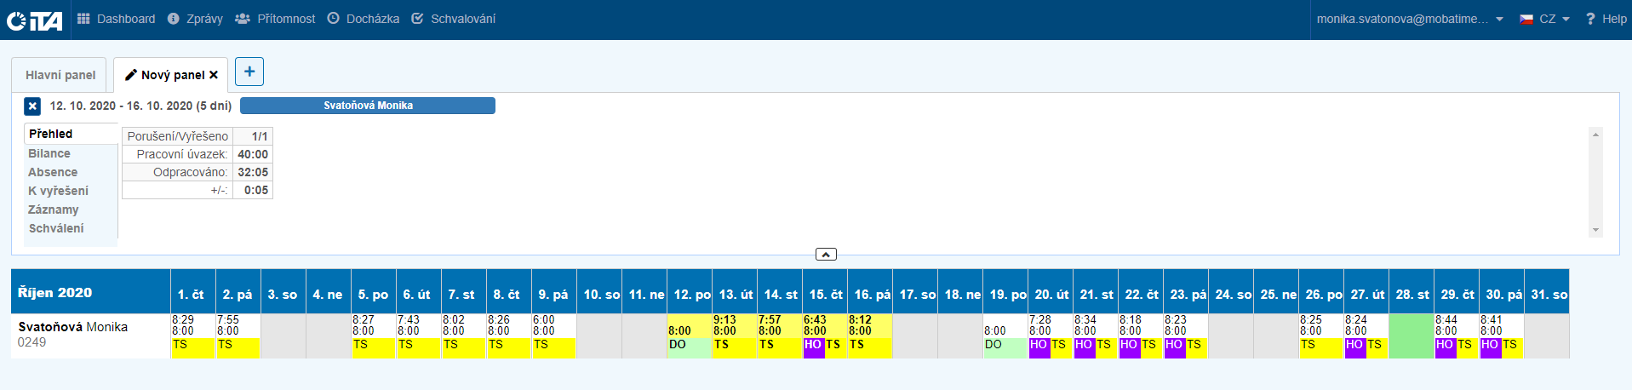
Task: Select the Absence section
Action: tap(53, 172)
